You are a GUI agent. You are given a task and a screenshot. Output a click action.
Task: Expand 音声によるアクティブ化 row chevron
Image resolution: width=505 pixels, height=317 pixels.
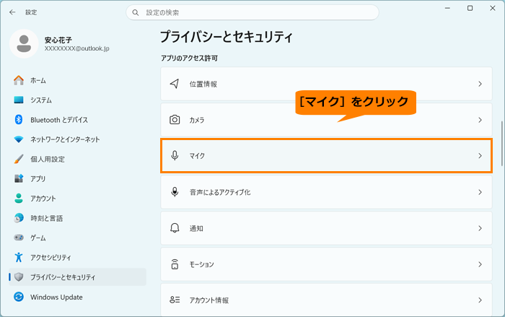pyautogui.click(x=480, y=192)
